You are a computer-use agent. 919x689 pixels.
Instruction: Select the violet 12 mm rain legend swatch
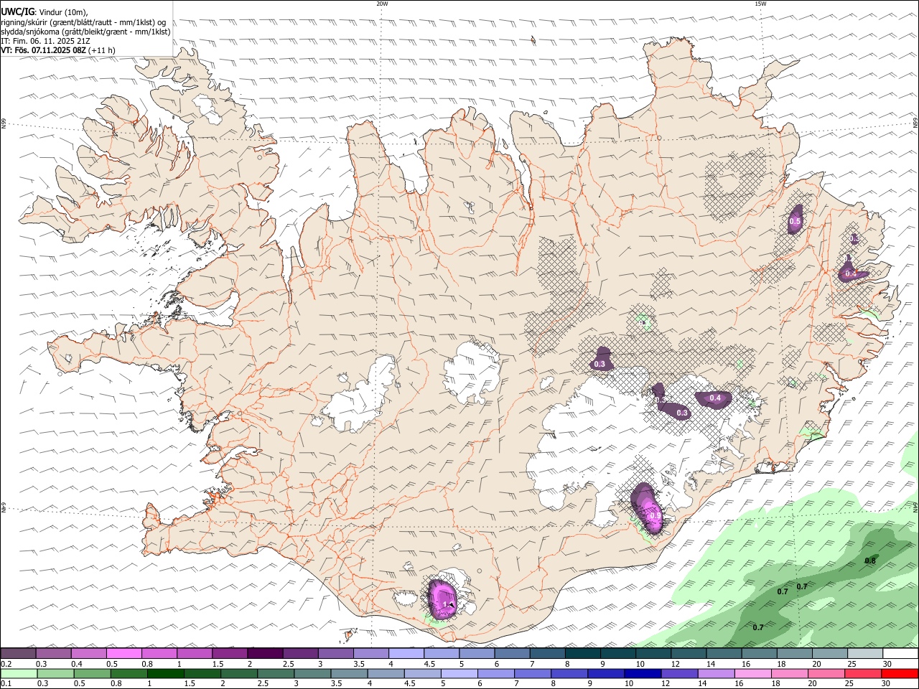(x=679, y=674)
